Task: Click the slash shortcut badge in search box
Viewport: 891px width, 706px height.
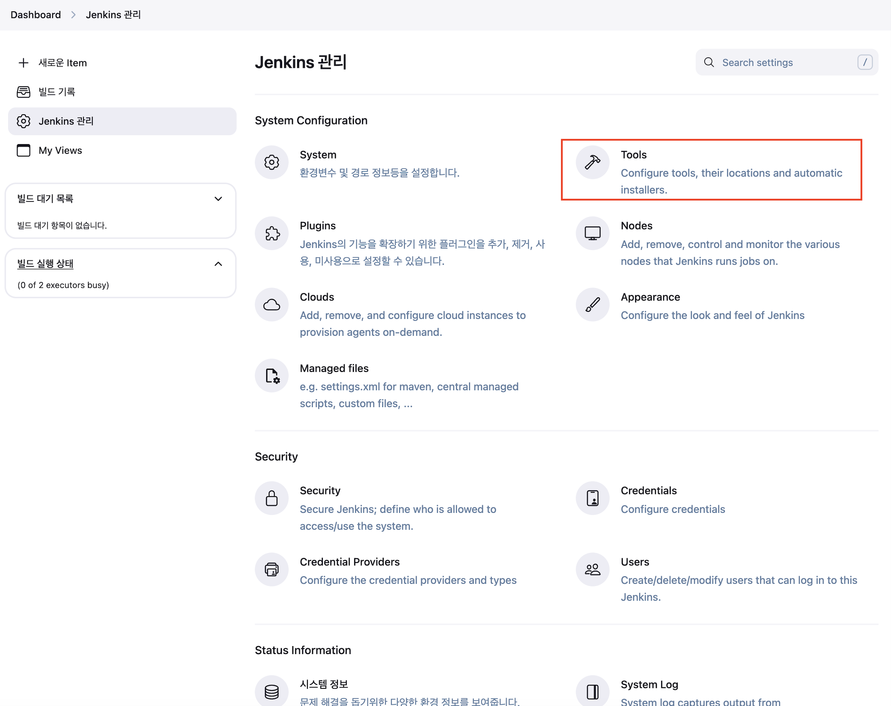Action: point(865,62)
